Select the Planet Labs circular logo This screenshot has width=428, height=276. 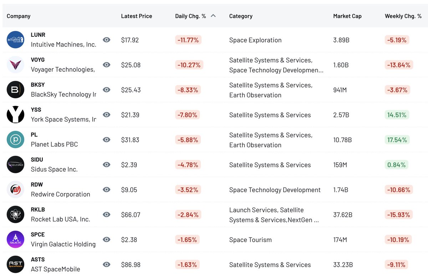15,139
